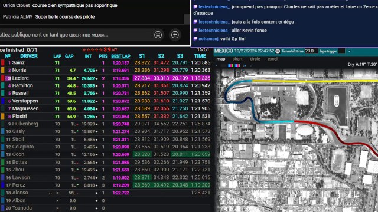Screen dimensions: 378x212
Task: Click the first sector color palette icon
Action: tap(230, 65)
